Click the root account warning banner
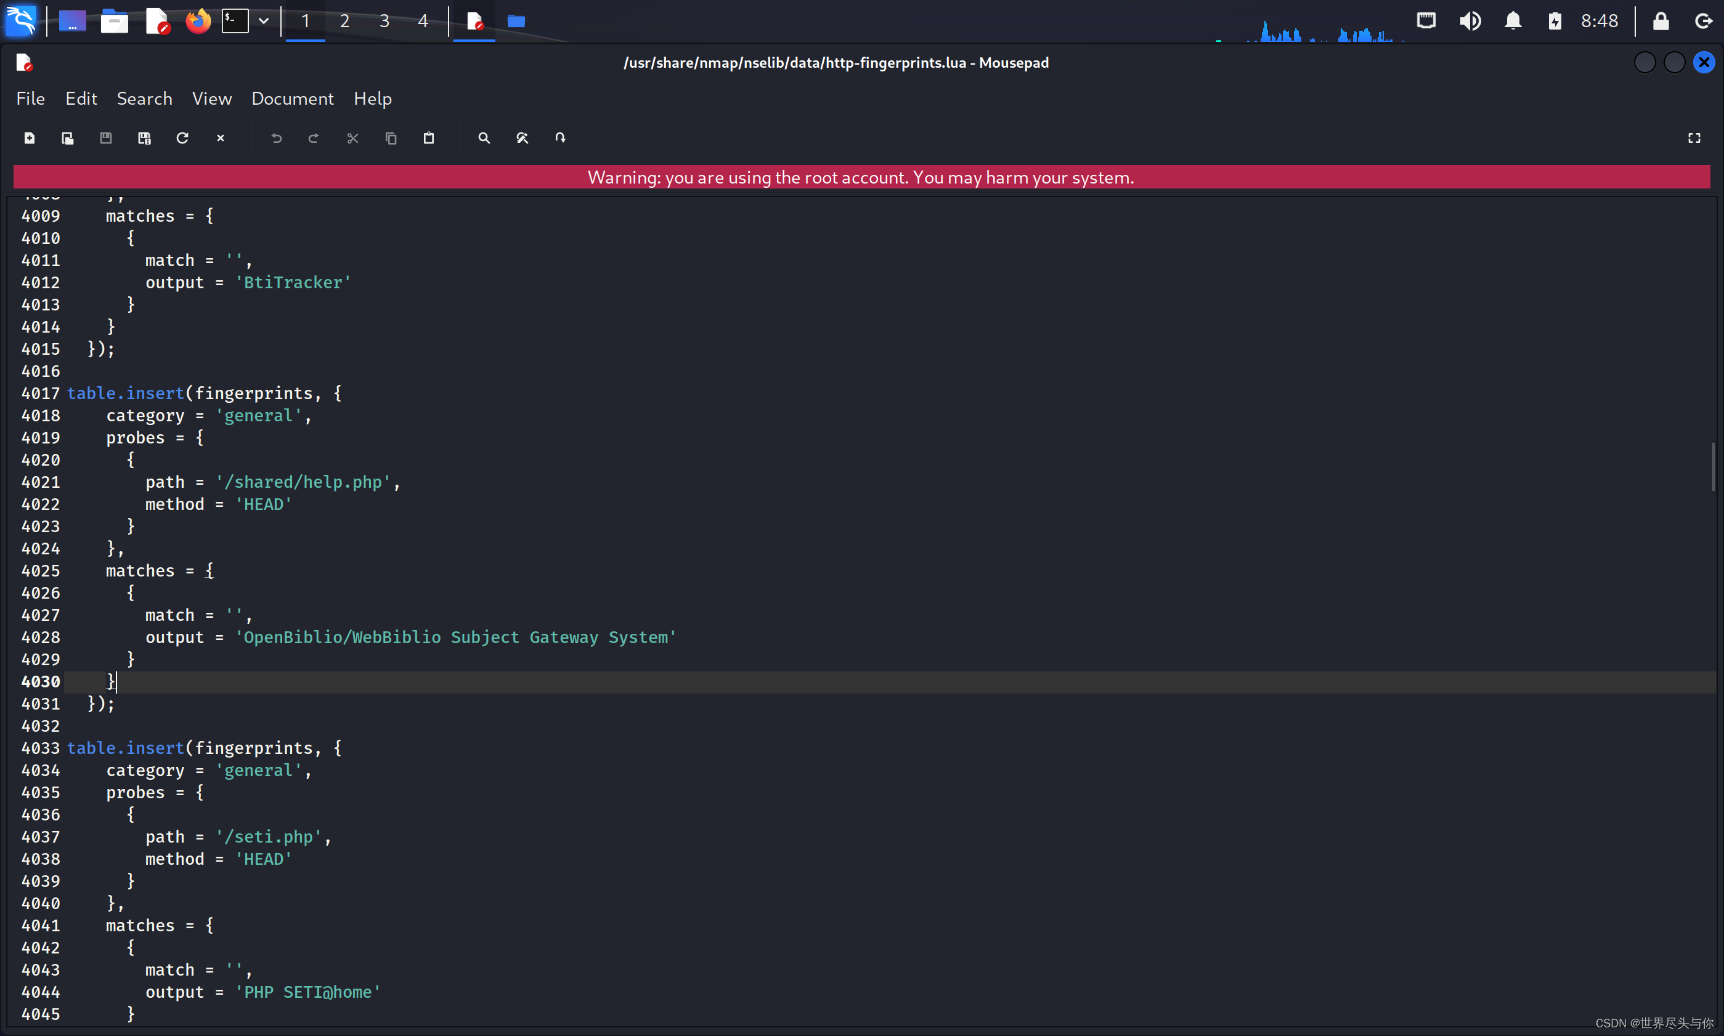This screenshot has height=1036, width=1724. click(861, 177)
